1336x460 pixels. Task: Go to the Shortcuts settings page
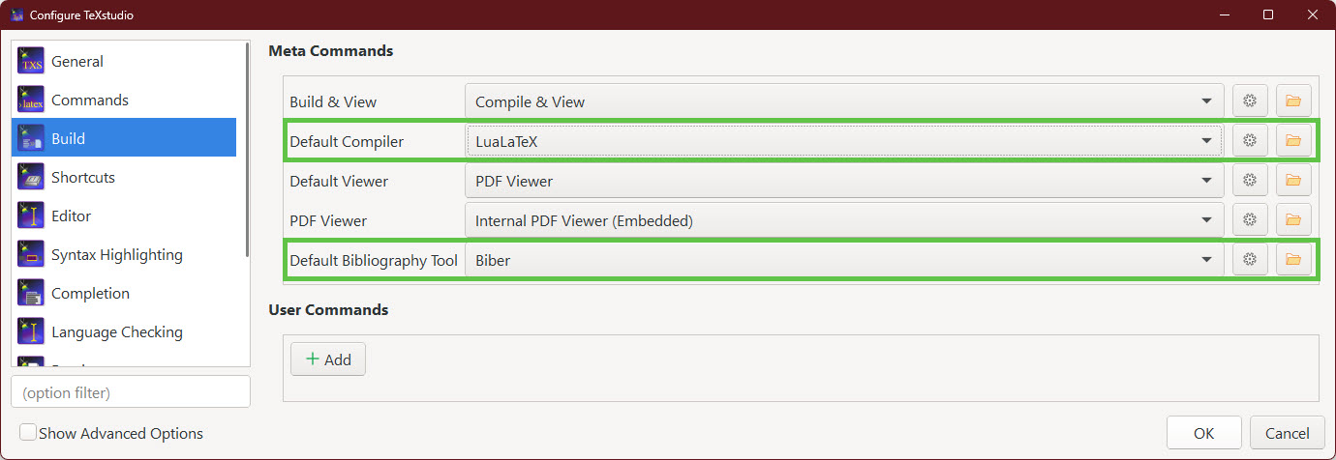tap(82, 178)
